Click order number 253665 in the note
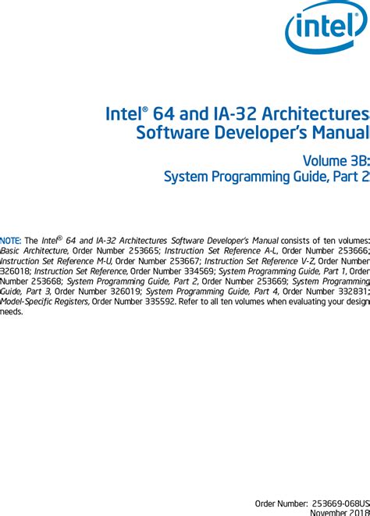 point(144,251)
